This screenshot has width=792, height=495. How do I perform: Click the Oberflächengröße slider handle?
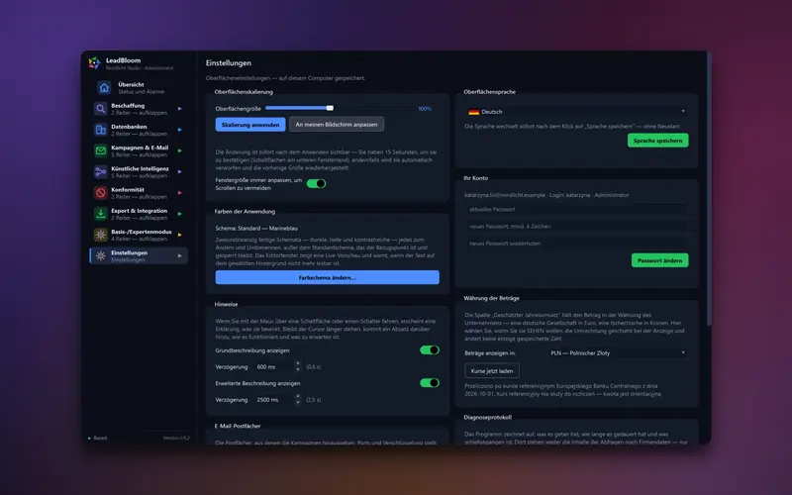330,108
